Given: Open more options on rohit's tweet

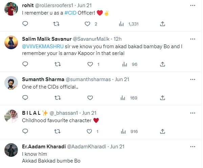Looking at the screenshot, I should coord(193,6).
